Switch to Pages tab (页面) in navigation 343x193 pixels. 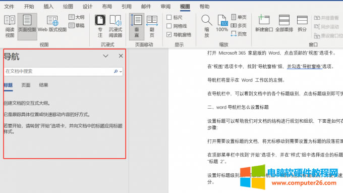[x=26, y=85]
